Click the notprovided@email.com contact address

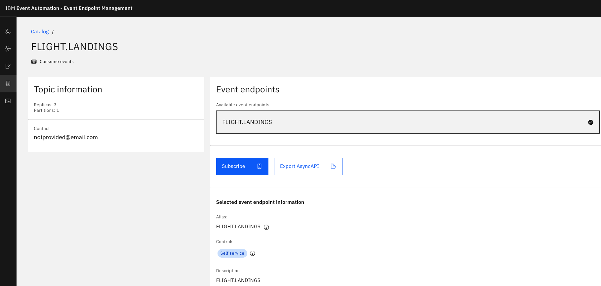click(x=66, y=137)
